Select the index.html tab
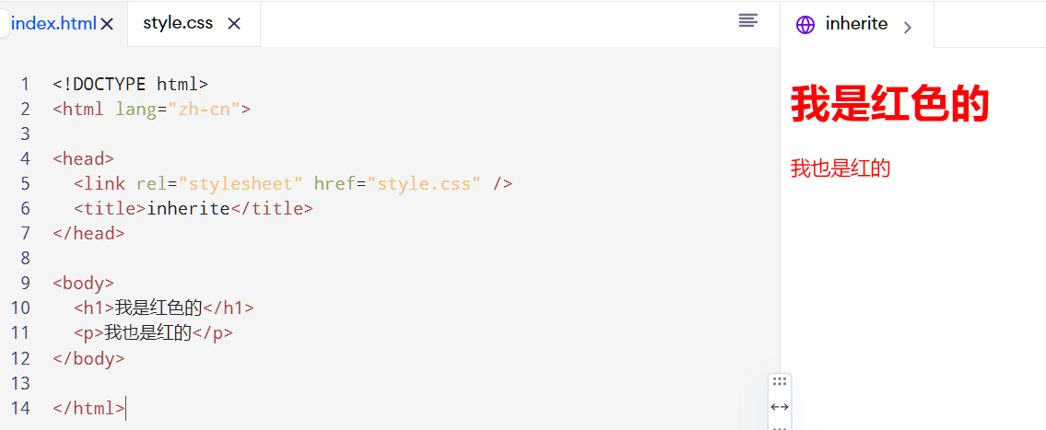Viewport: 1046px width, 430px height. tap(54, 24)
